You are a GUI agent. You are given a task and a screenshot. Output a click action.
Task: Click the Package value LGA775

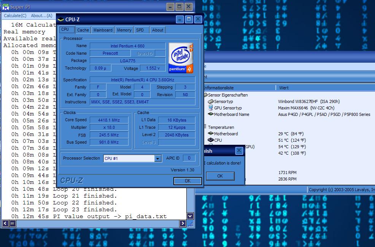(x=127, y=61)
